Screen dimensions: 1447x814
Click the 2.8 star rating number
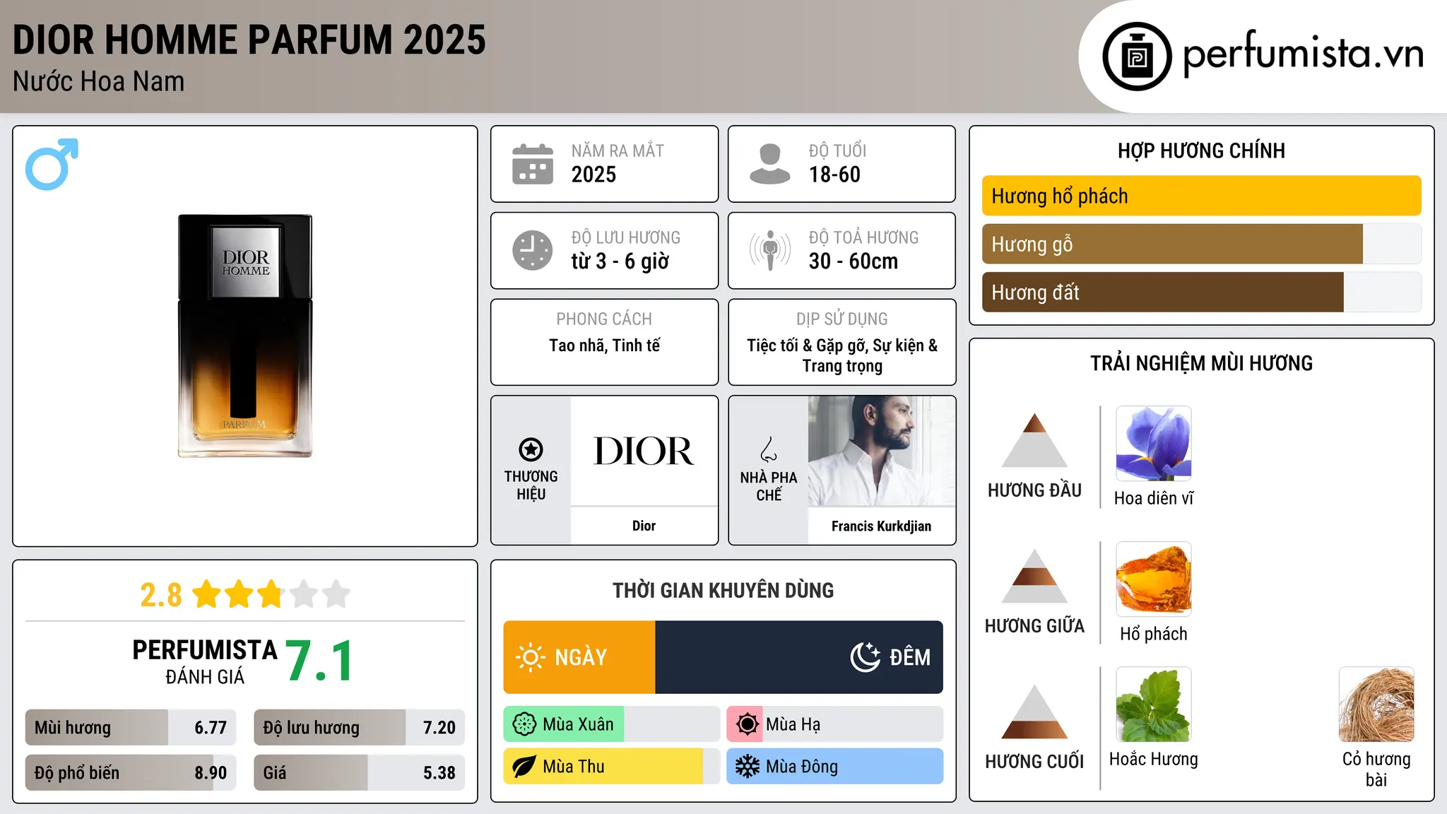click(161, 595)
